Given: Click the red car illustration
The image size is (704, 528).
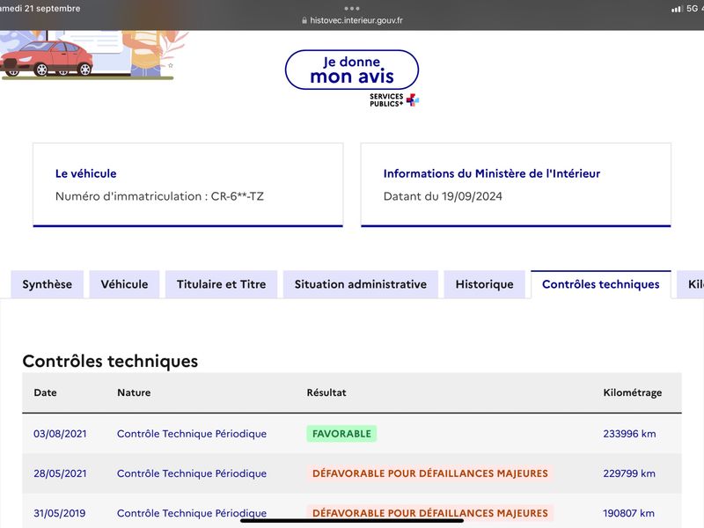Looking at the screenshot, I should click(x=47, y=58).
